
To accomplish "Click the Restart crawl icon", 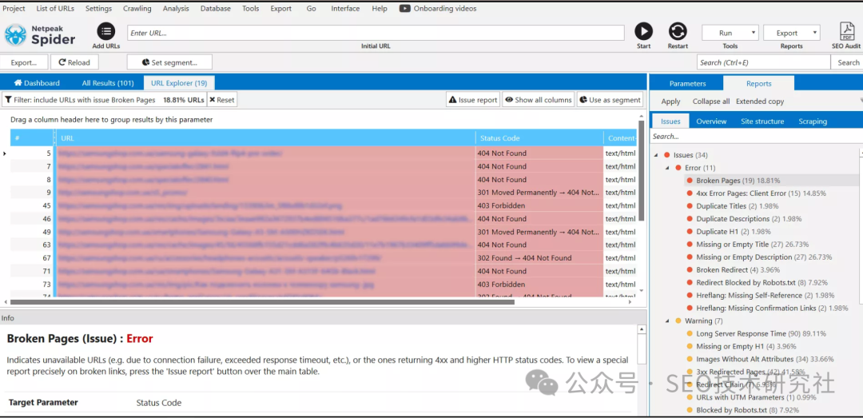I will [678, 31].
